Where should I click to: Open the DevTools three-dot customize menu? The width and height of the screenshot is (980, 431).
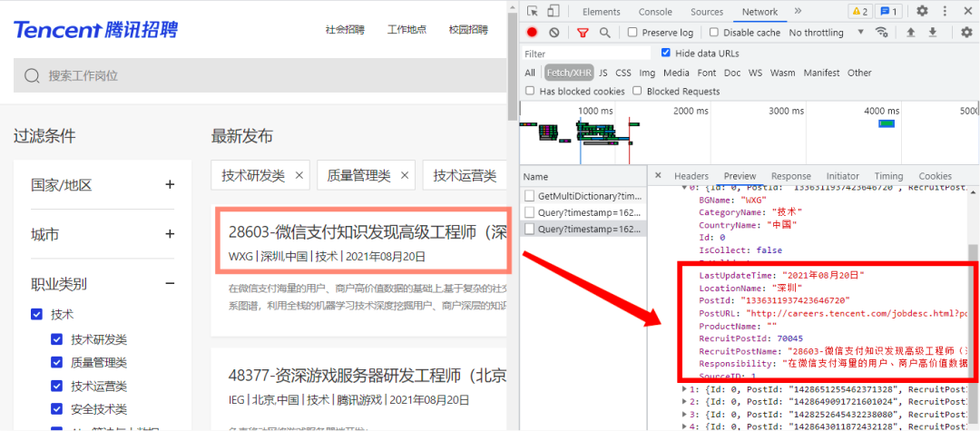click(x=944, y=11)
